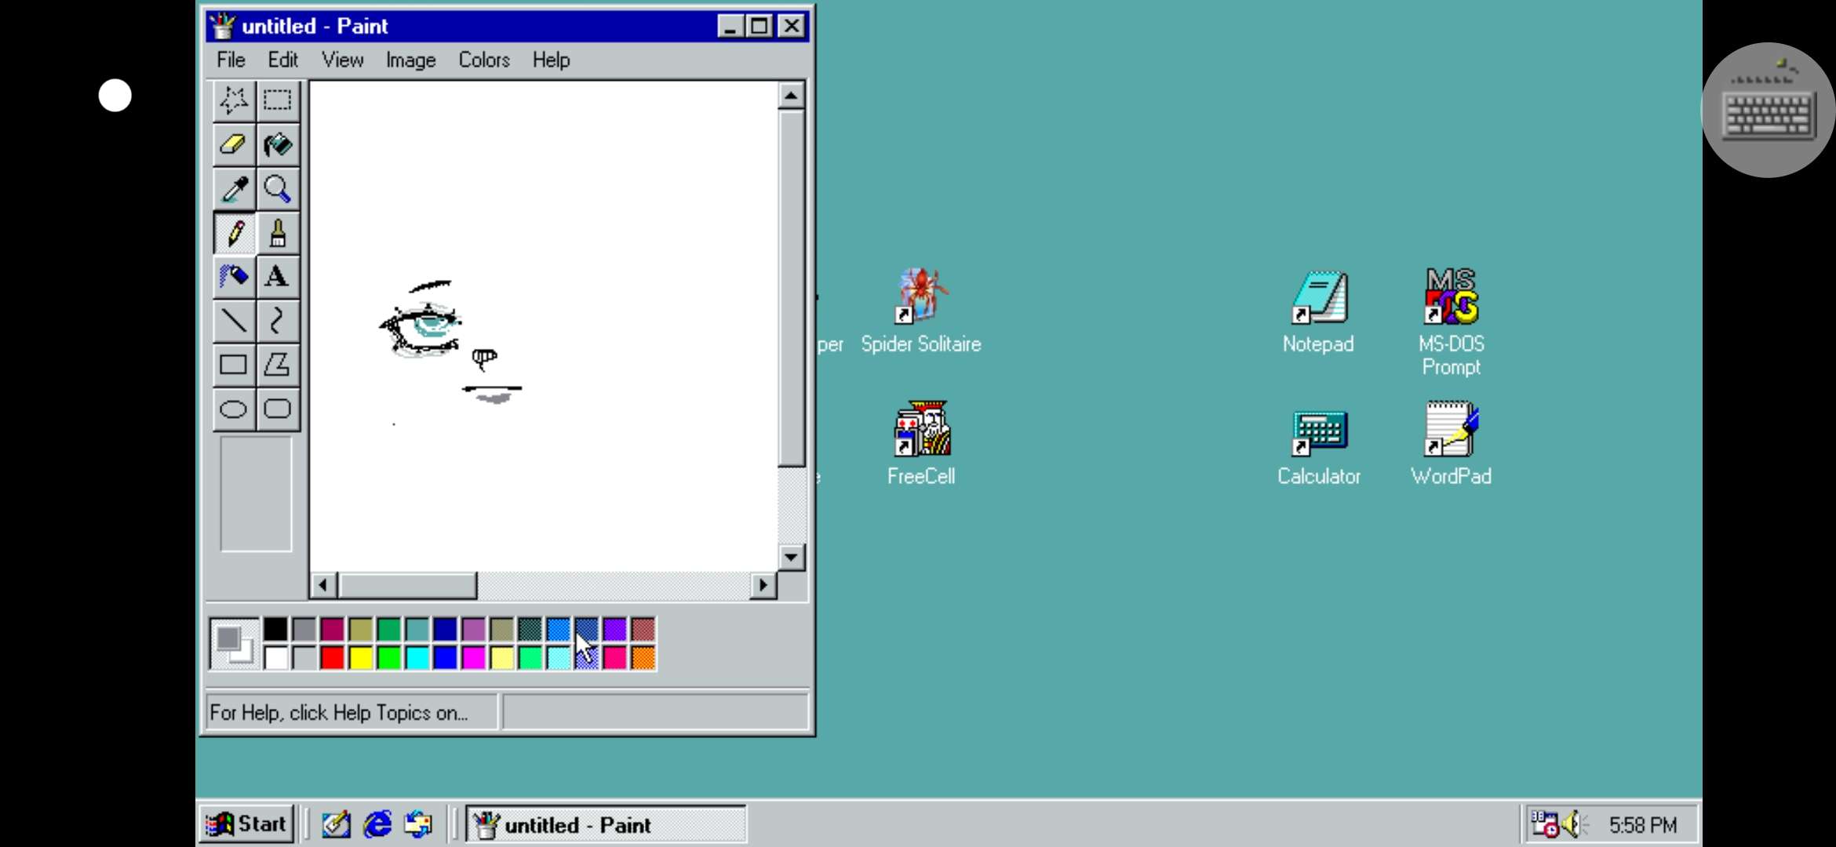Image resolution: width=1836 pixels, height=847 pixels.
Task: Pick the Curve line tool
Action: click(x=278, y=321)
